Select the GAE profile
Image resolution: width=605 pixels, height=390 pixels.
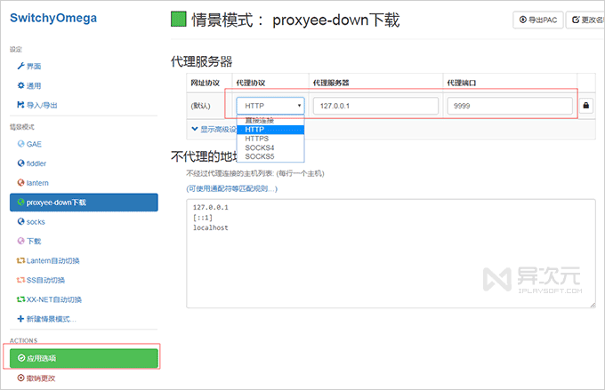(x=29, y=144)
